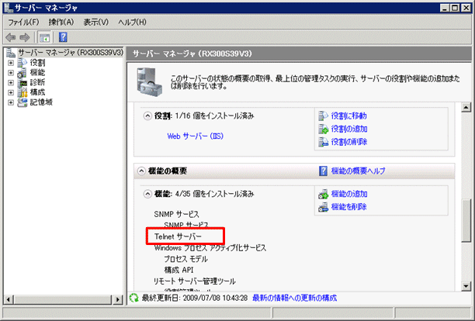Click the 役割に移動 link
This screenshot has height=321, width=475.
[349, 116]
